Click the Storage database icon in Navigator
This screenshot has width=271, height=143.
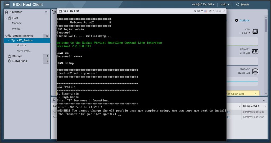click(x=10, y=56)
